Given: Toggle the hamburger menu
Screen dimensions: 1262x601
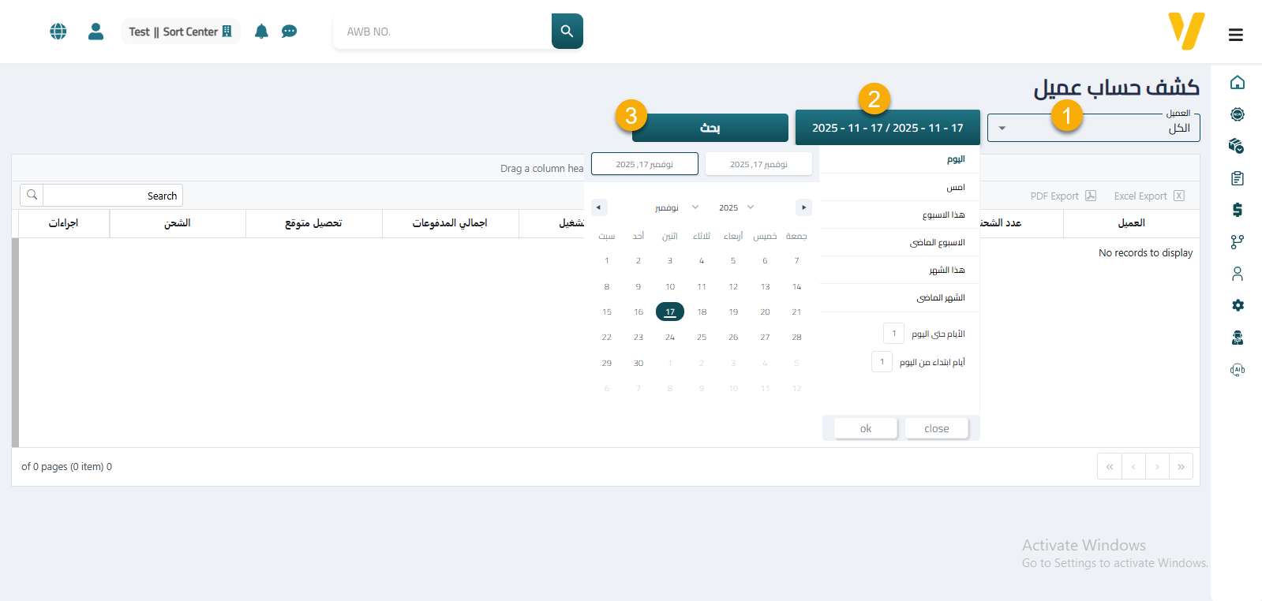Looking at the screenshot, I should click(x=1235, y=35).
